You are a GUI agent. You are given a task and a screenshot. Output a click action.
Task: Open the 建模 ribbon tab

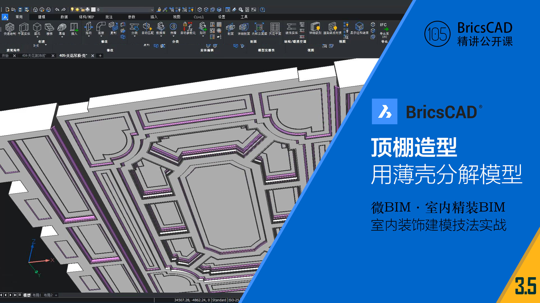tap(42, 17)
